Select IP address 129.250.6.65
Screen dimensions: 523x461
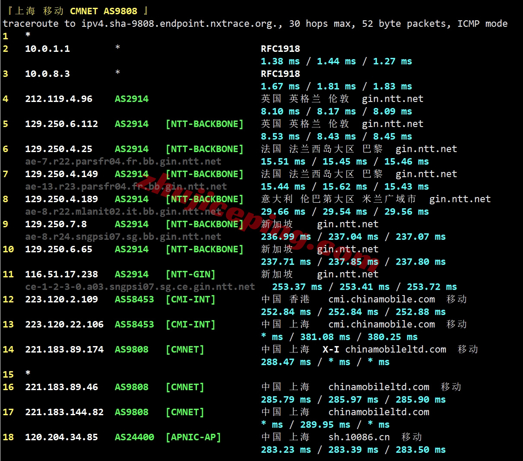(x=59, y=249)
